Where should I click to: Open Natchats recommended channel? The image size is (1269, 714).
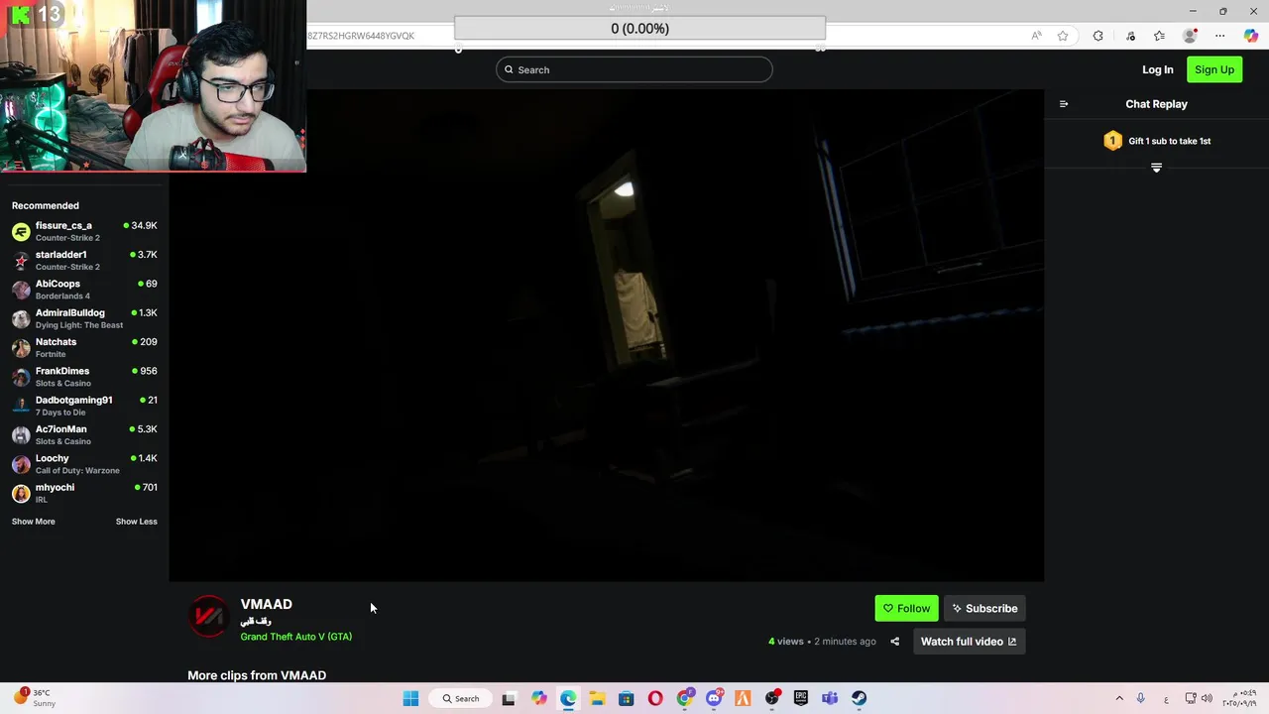coord(84,348)
